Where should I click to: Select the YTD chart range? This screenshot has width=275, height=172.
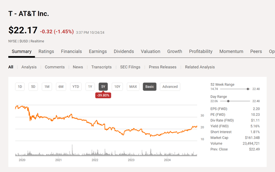(76, 87)
